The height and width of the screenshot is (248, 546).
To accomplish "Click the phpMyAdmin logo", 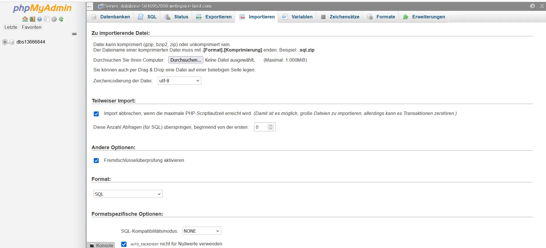I will coord(42,8).
